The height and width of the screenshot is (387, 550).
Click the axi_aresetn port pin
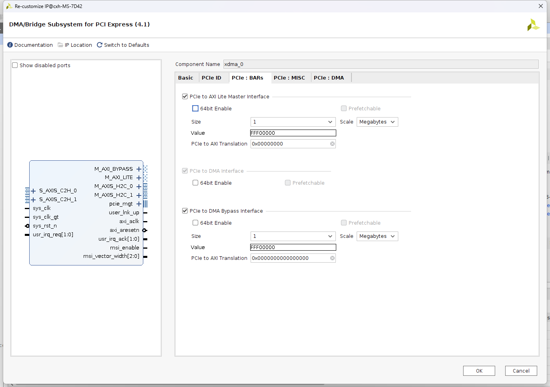tap(145, 230)
